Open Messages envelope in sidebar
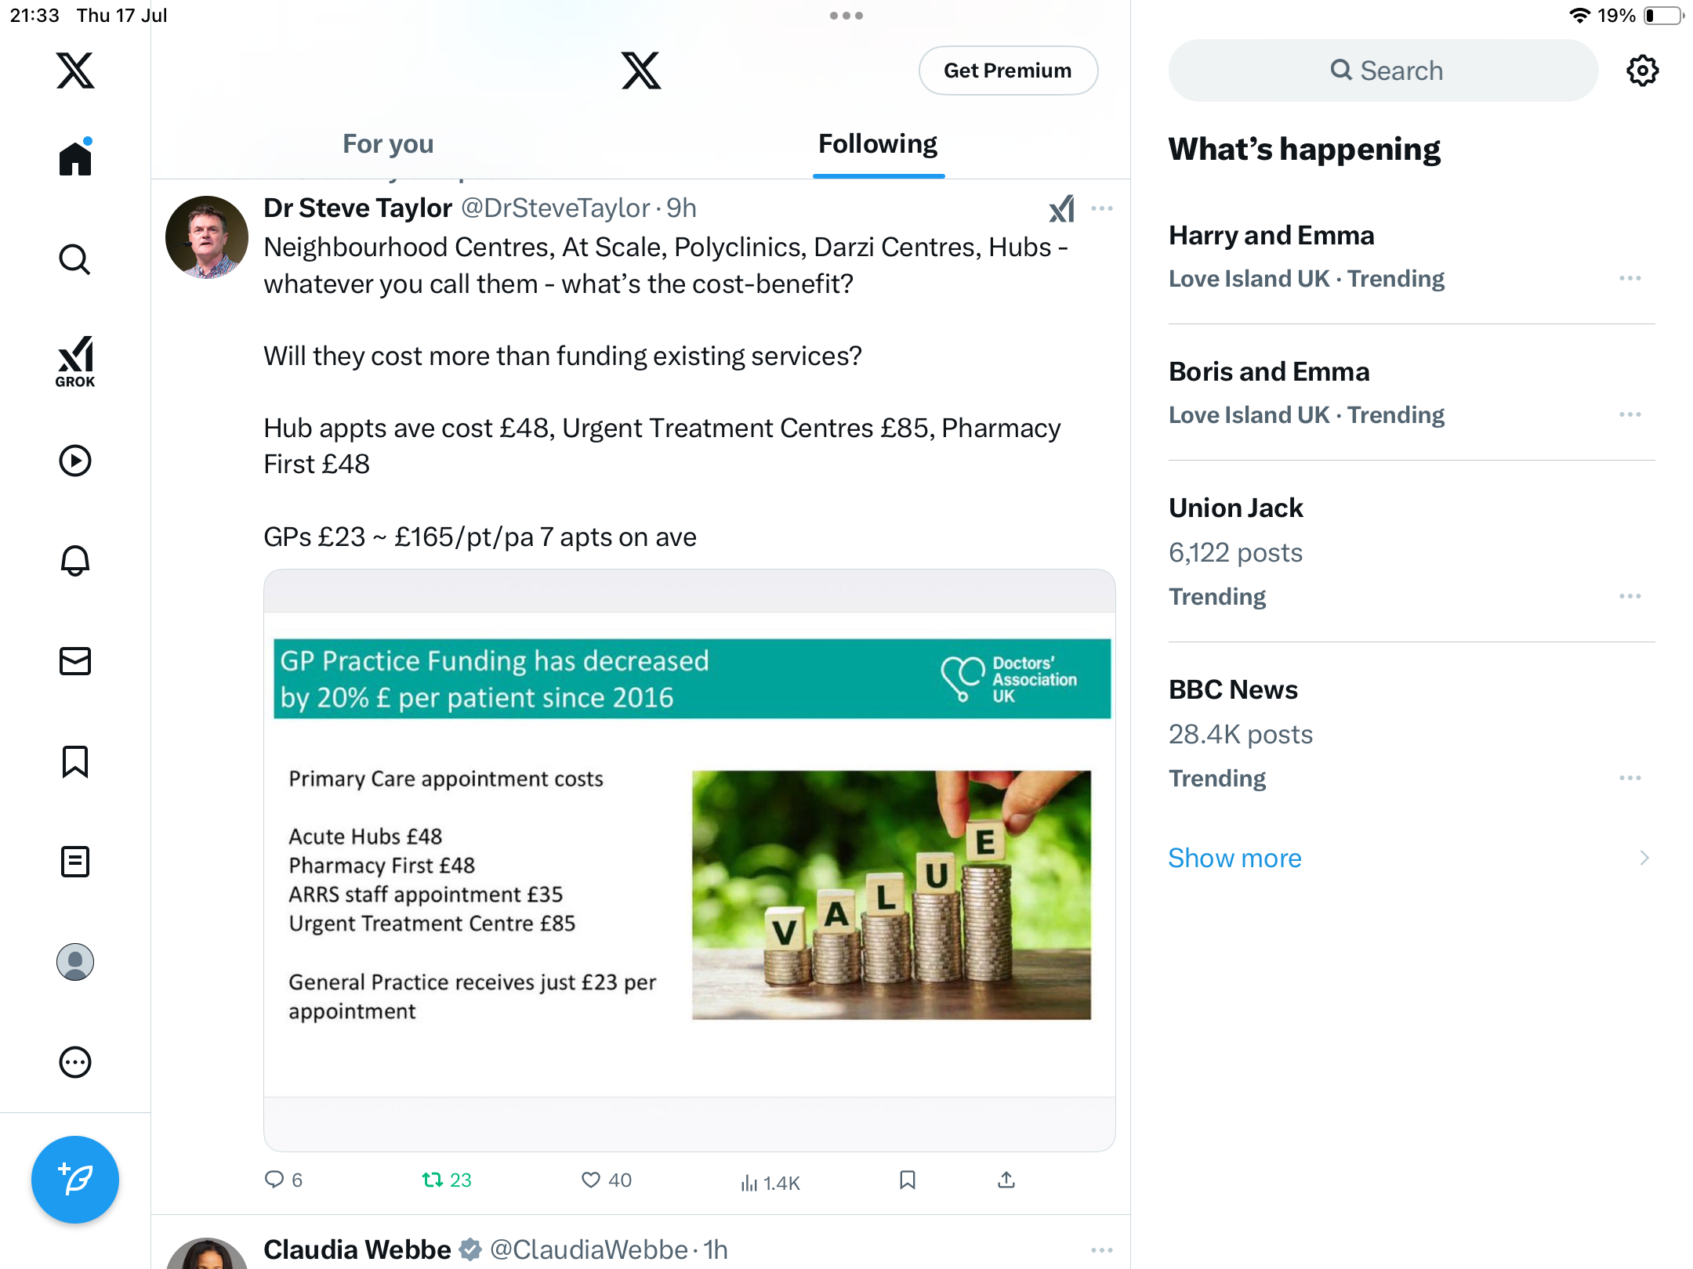This screenshot has width=1693, height=1269. (75, 661)
